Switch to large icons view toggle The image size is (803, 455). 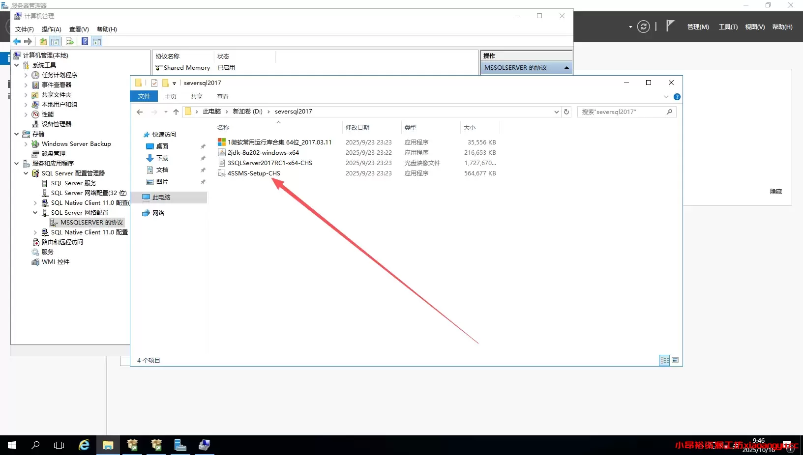pos(675,360)
